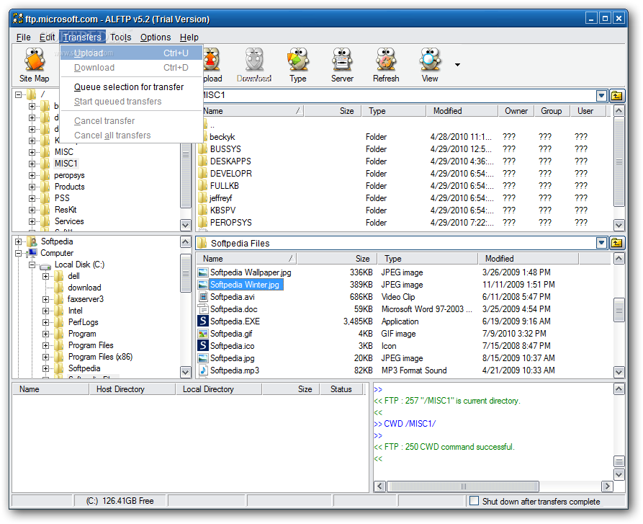
Task: Go up one level in remote directory
Action: tap(617, 96)
